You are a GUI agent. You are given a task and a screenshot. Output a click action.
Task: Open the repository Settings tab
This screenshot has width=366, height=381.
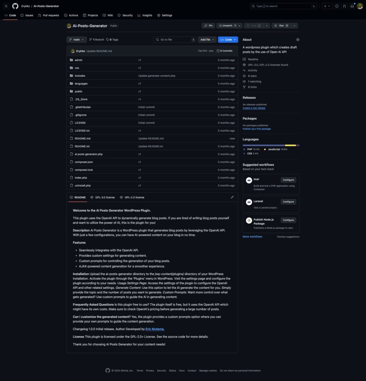click(165, 15)
